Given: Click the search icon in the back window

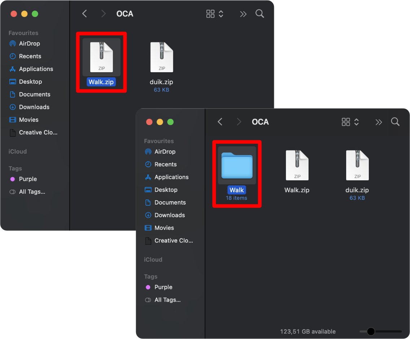Looking at the screenshot, I should tap(259, 14).
